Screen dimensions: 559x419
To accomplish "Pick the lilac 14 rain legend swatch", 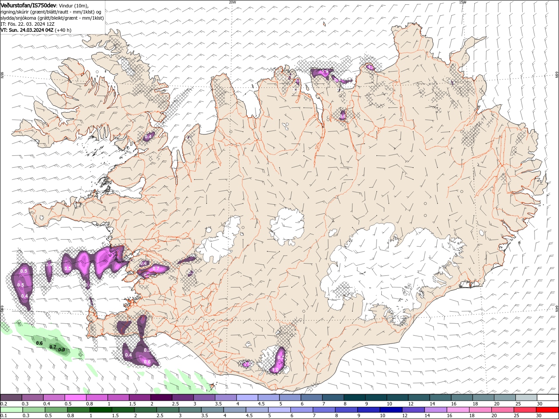I will (x=436, y=410).
